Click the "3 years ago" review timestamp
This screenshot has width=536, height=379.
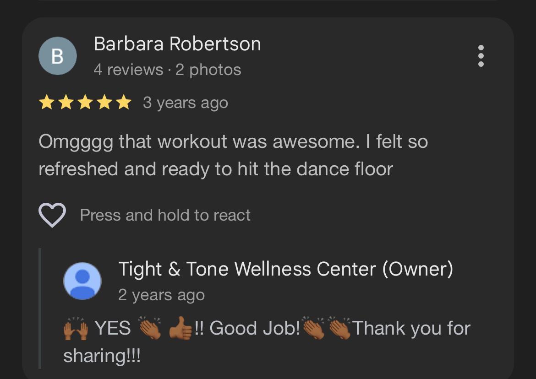[185, 103]
